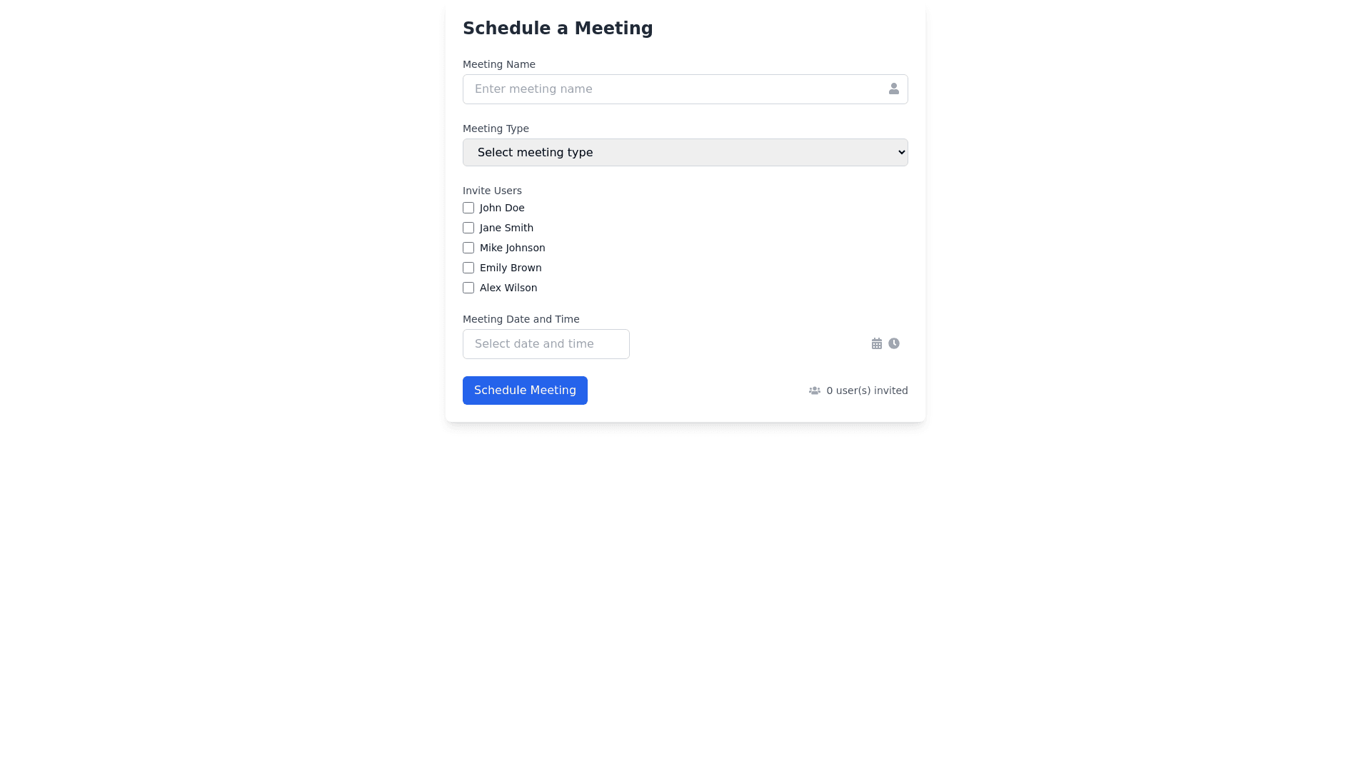The image size is (1371, 771).
Task: Invite Jane Smith via her checkbox
Action: click(468, 228)
